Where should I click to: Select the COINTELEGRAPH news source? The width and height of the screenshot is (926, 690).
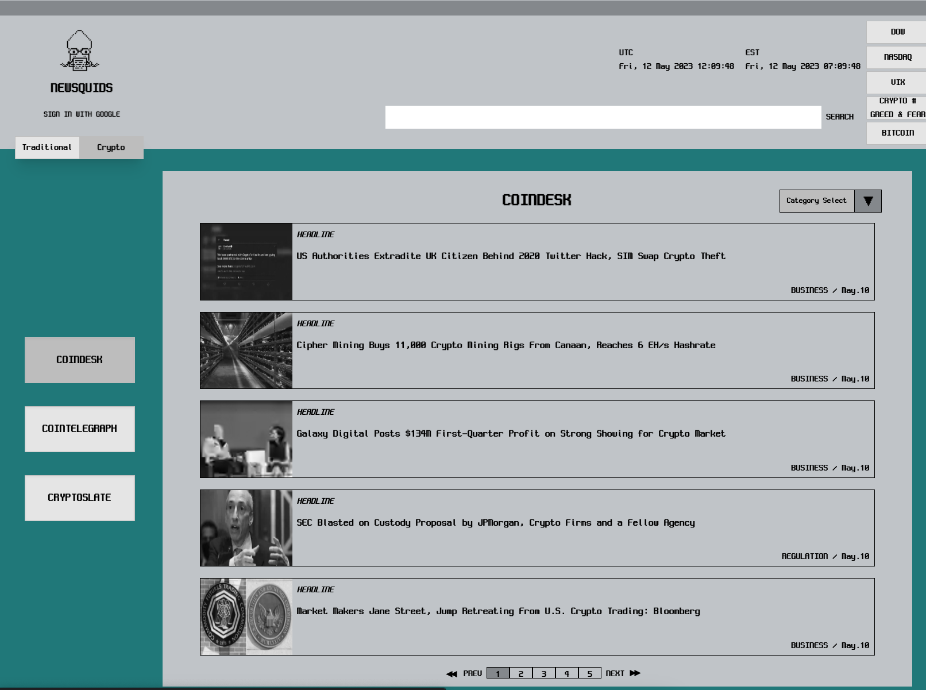click(79, 429)
